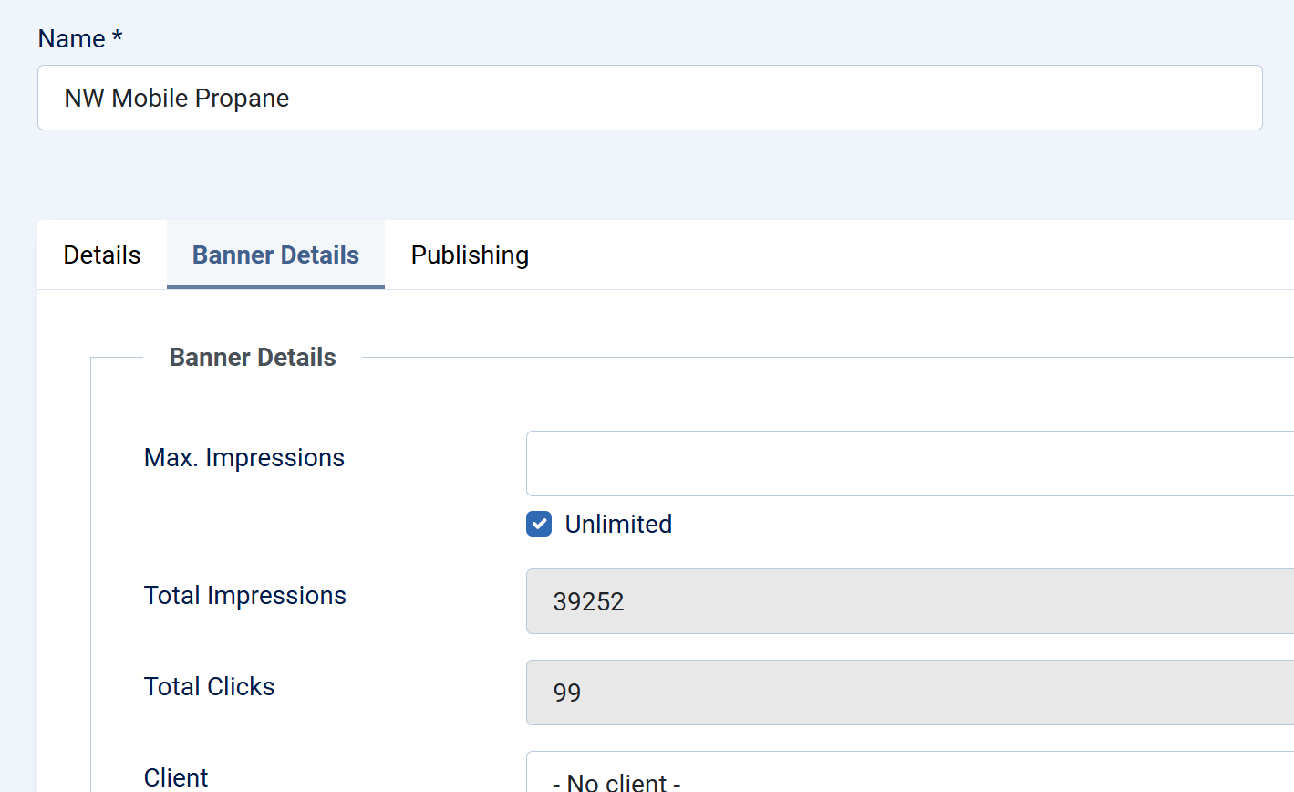Click the Client label
The height and width of the screenshot is (792, 1294).
coord(176,777)
